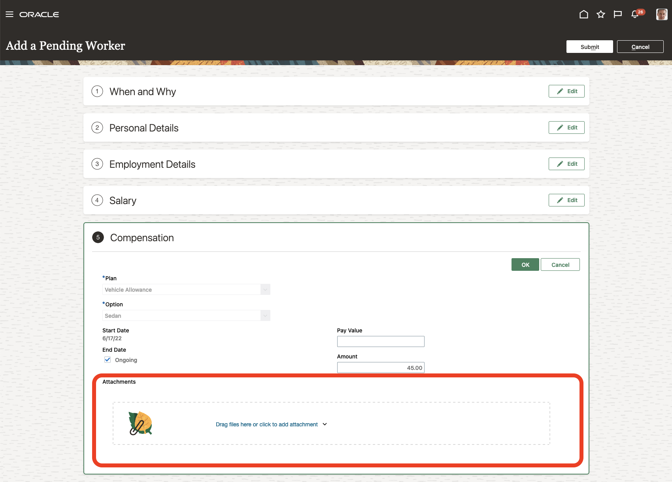Click the Oracle logo

39,15
